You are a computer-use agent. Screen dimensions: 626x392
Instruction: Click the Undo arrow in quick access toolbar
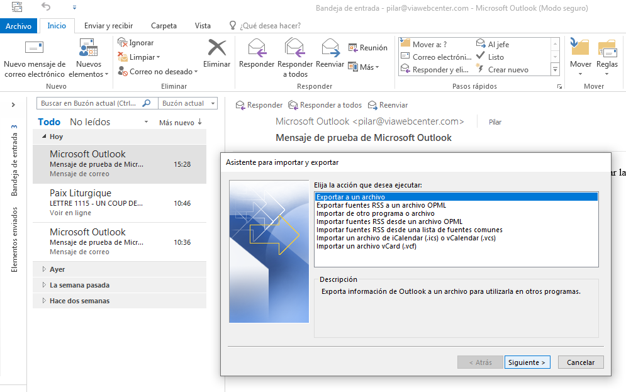(46, 6)
